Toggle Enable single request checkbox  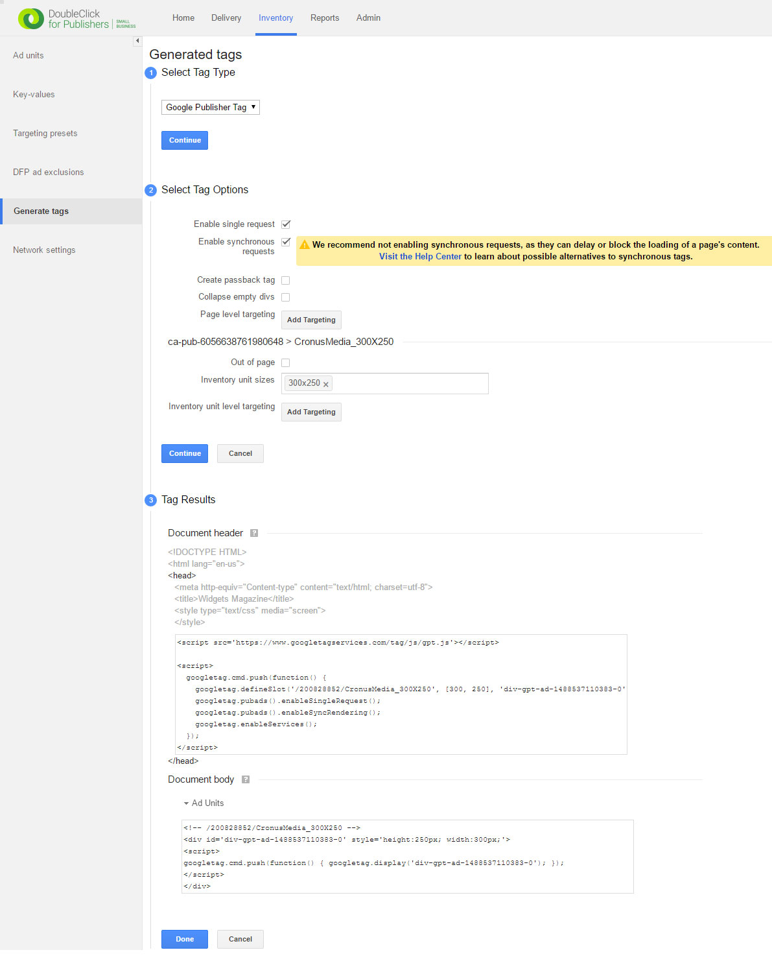coord(286,224)
